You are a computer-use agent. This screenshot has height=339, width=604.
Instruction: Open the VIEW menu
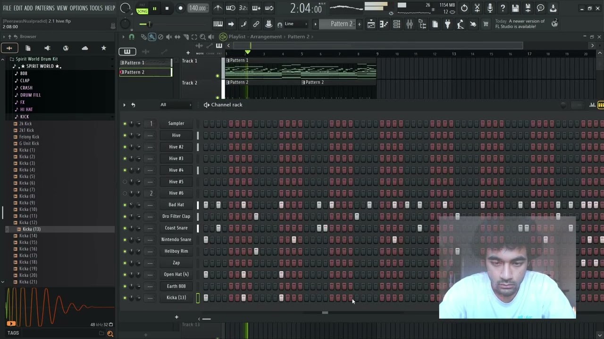62,8
